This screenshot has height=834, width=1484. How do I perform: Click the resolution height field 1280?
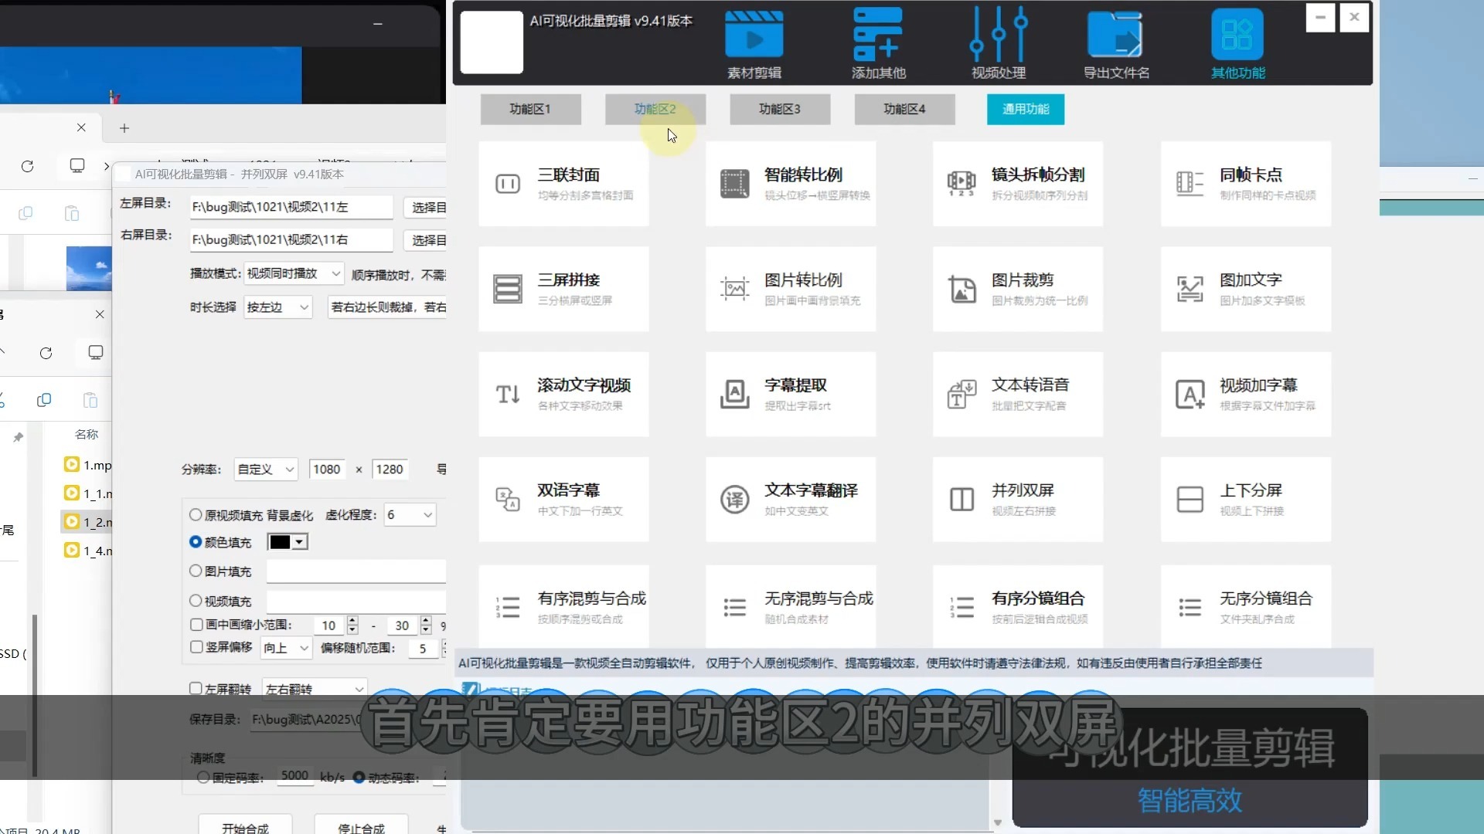click(x=391, y=470)
